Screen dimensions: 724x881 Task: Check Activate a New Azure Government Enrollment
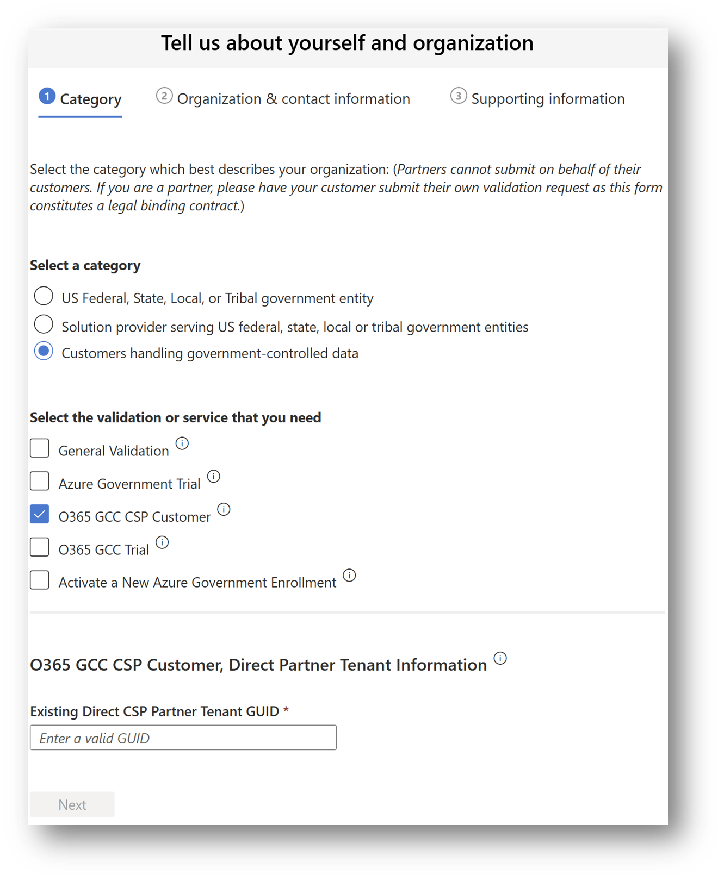pos(40,580)
